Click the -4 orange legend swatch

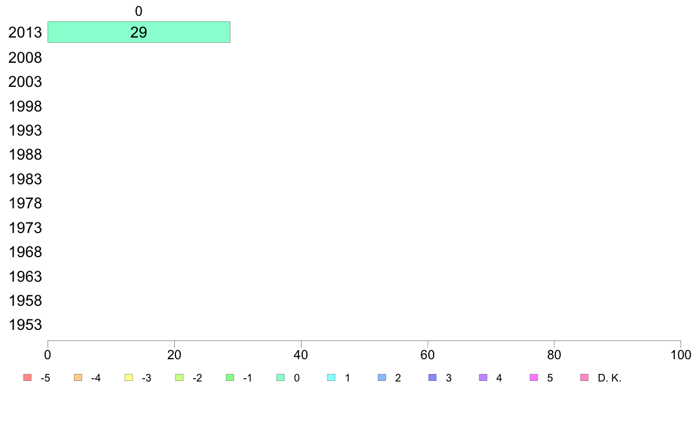coord(78,378)
